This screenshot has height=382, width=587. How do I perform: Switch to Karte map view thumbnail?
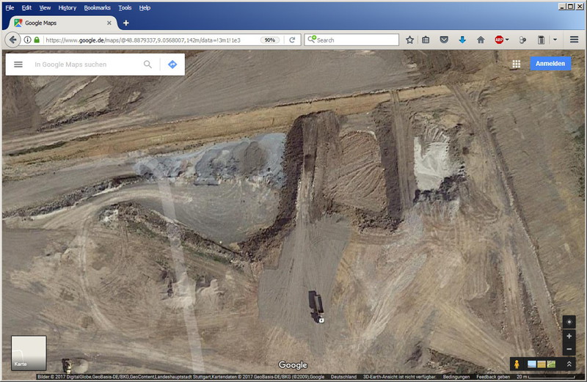click(29, 353)
